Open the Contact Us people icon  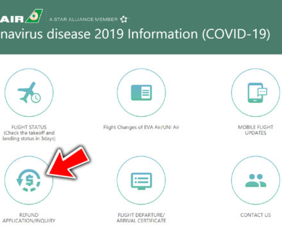256,180
